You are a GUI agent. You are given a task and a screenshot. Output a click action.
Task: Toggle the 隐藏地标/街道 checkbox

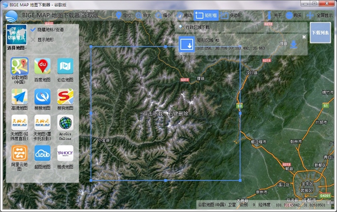[33, 30]
